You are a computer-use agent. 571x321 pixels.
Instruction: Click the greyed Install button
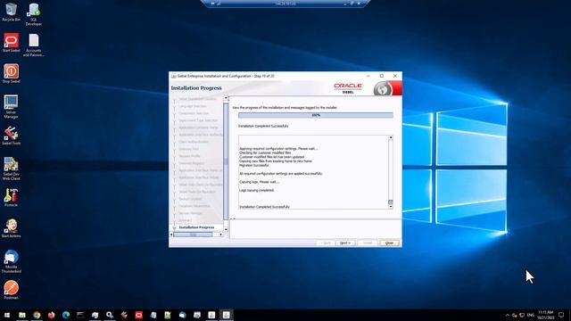tap(367, 243)
